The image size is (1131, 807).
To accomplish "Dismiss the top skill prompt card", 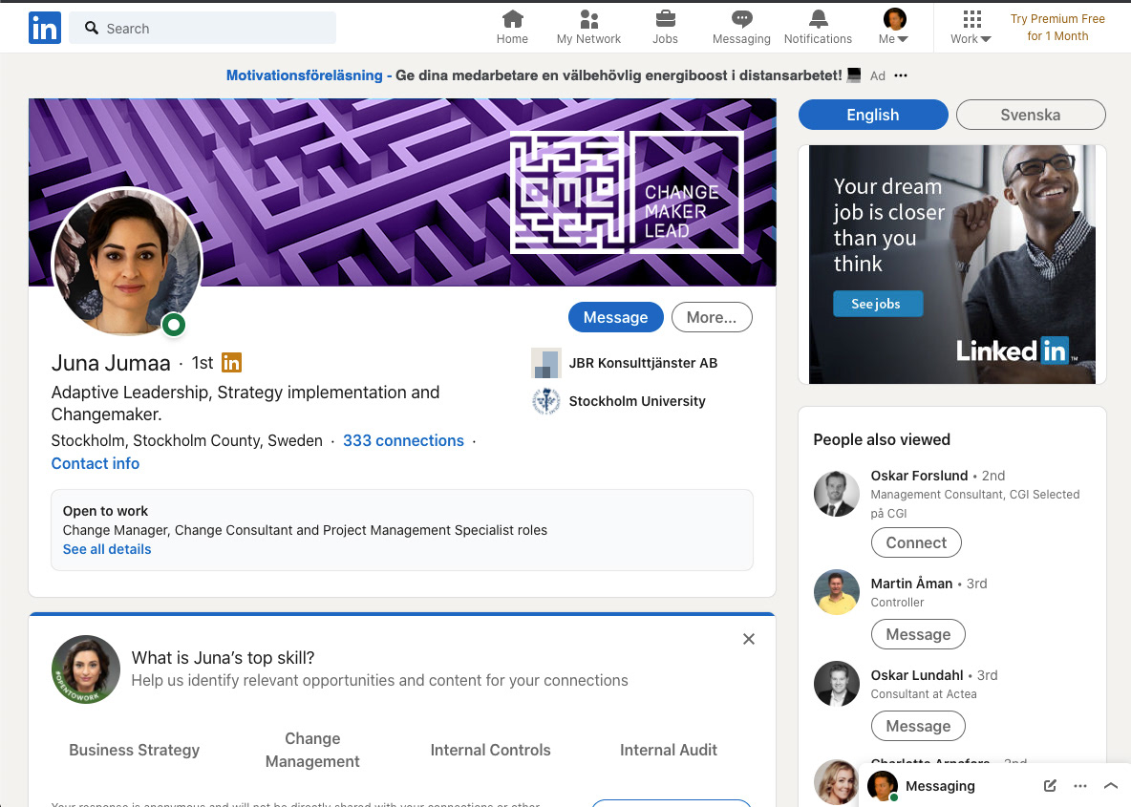I will tap(749, 639).
